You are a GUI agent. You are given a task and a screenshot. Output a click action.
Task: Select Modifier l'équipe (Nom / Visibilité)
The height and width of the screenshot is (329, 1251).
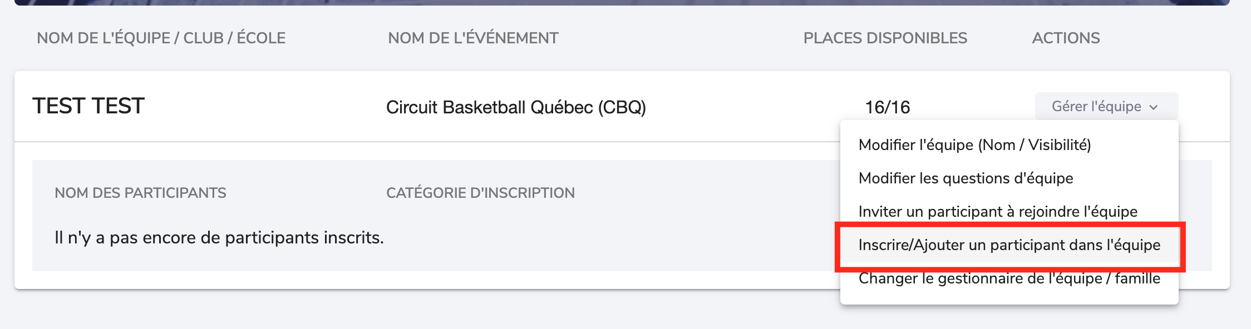(x=974, y=145)
